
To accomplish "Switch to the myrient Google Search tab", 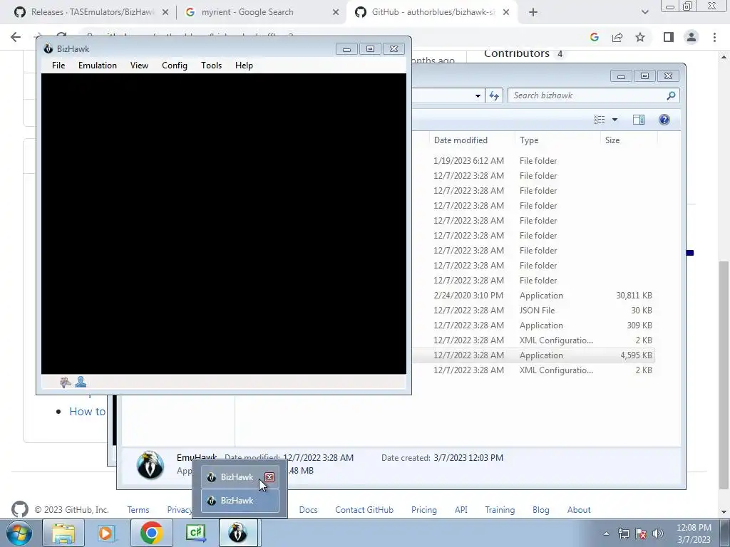I will (247, 12).
